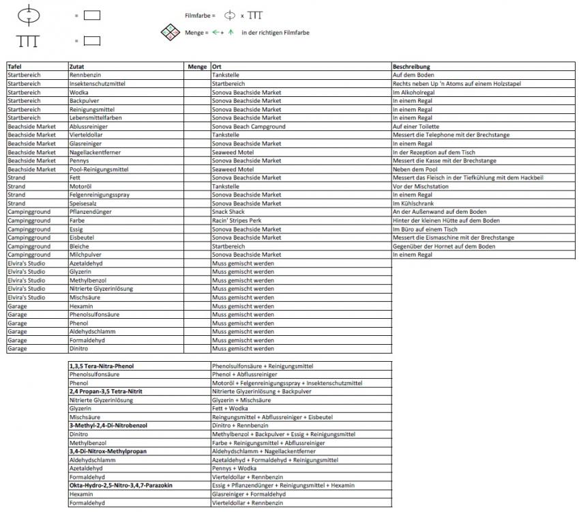Select the empty box next to triple-T symbol

tap(91, 41)
